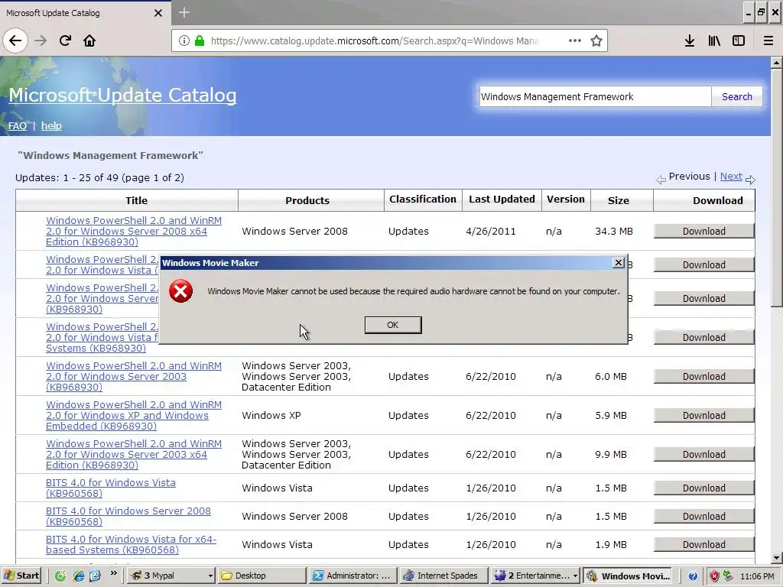This screenshot has height=587, width=783.
Task: Download the 6.0 MB Server 2003 update
Action: click(x=703, y=376)
